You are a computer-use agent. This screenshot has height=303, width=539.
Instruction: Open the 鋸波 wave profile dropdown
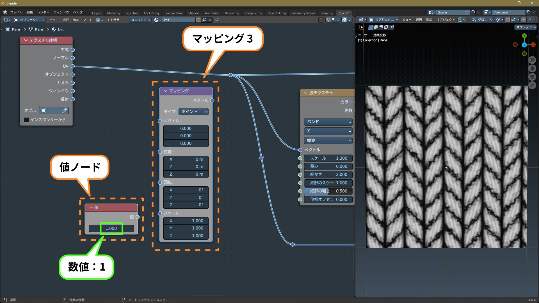(328, 141)
